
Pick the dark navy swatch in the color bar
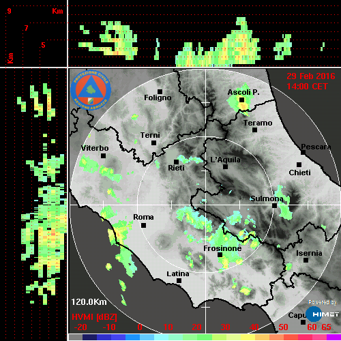point(90,338)
